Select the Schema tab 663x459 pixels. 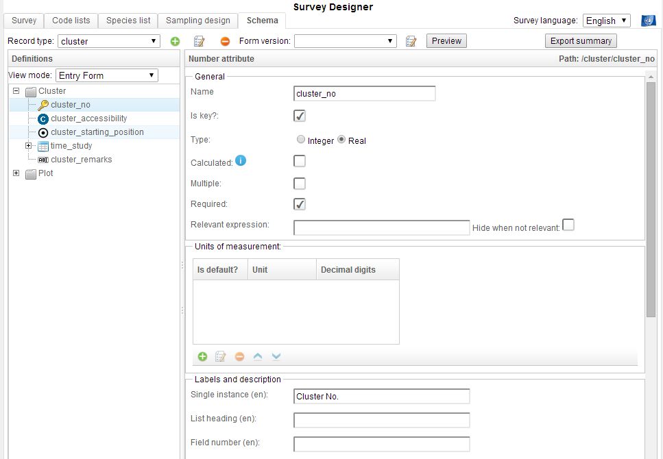point(262,21)
